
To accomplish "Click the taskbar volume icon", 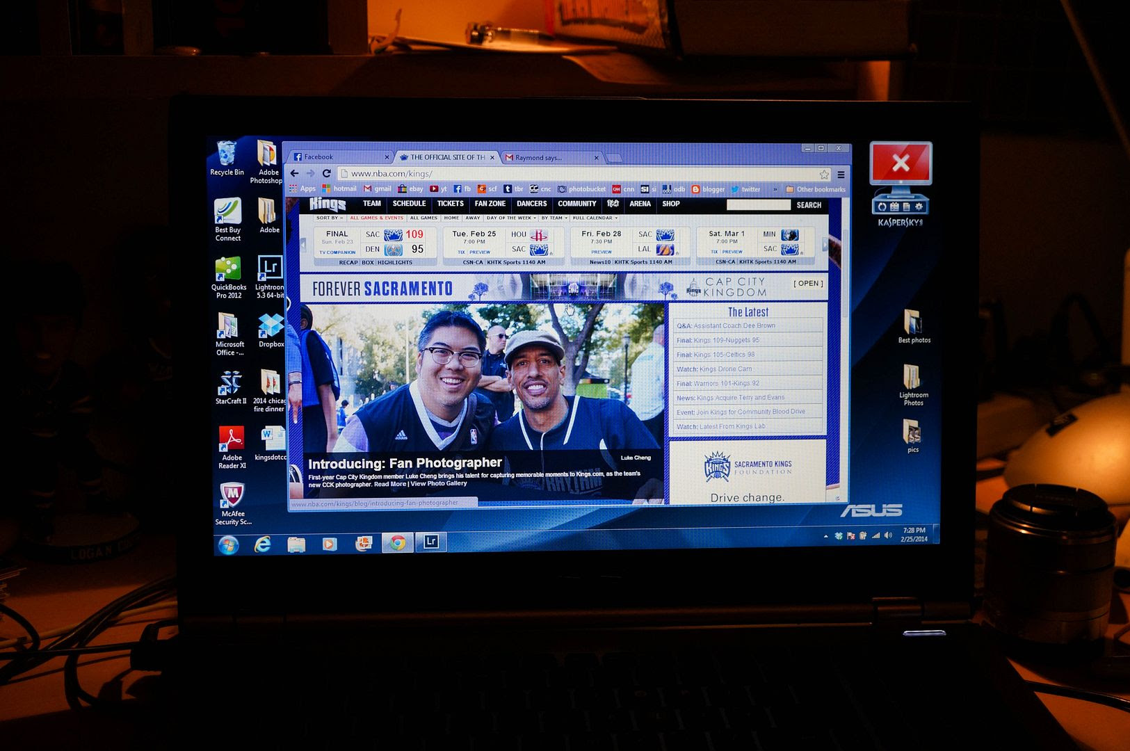I will pyautogui.click(x=888, y=535).
